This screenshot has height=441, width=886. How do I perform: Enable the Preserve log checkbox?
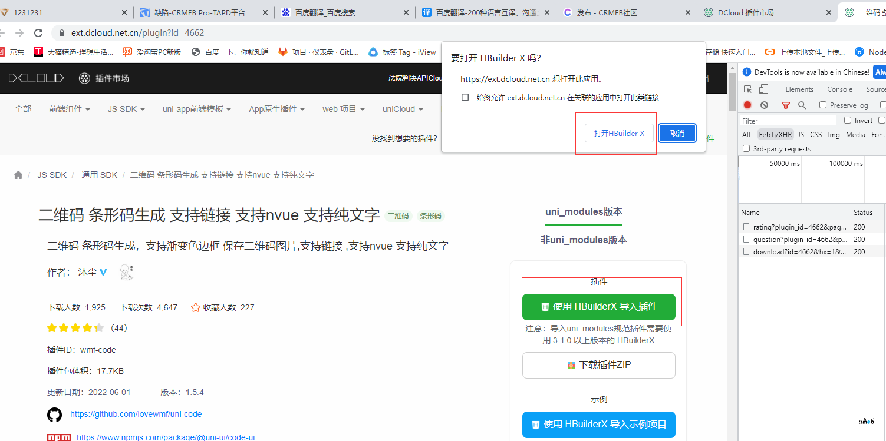[823, 105]
